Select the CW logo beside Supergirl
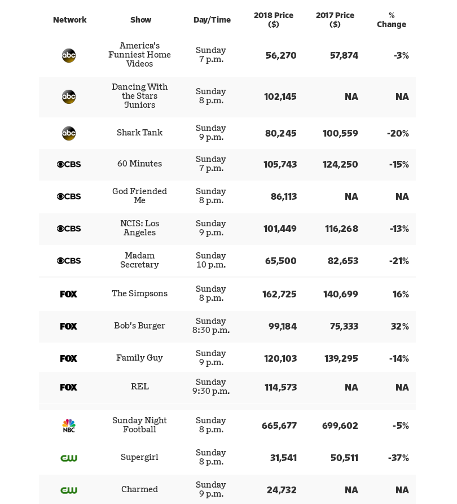The width and height of the screenshot is (457, 504). 69,458
